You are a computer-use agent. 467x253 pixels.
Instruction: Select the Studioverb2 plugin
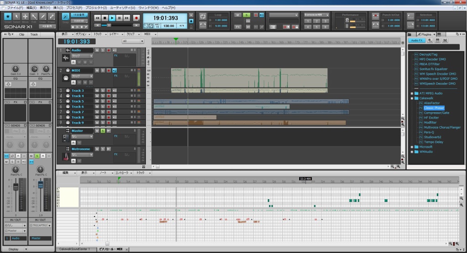(432, 137)
